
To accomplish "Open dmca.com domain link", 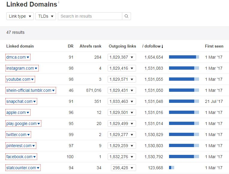I will (x=18, y=57).
